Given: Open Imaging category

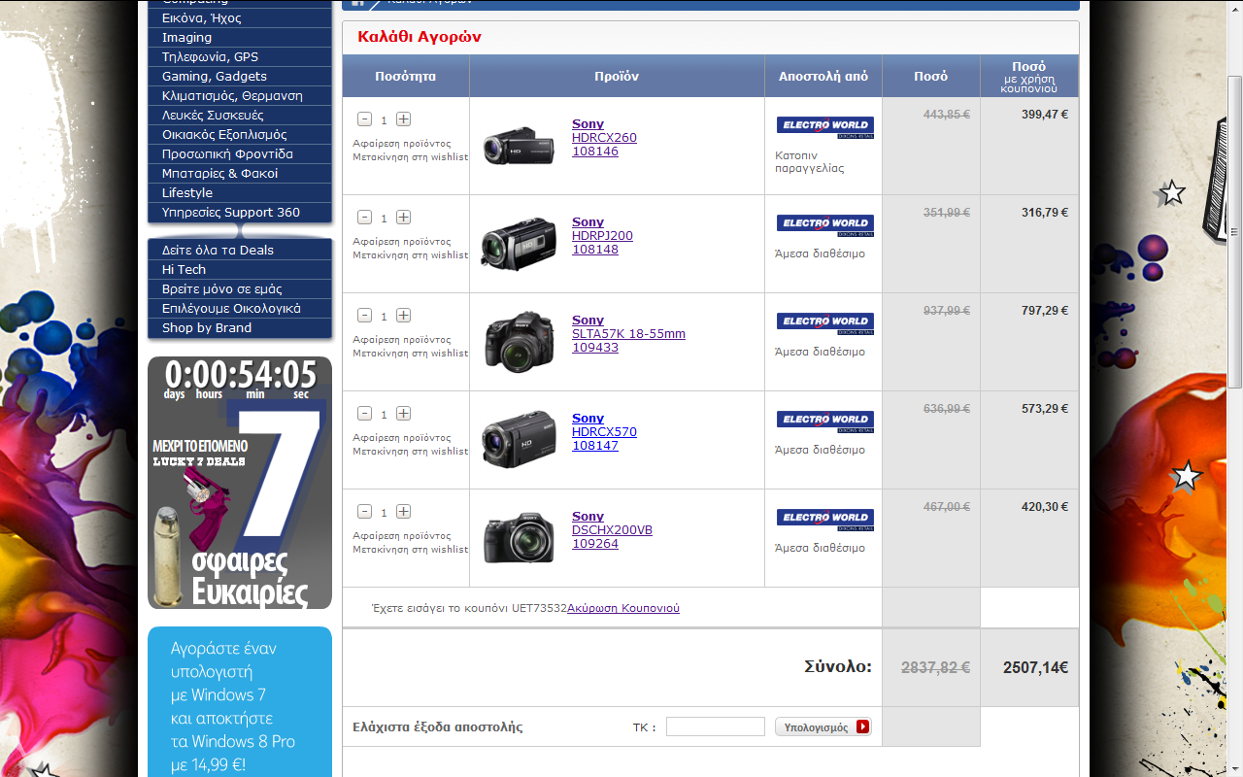Looking at the screenshot, I should click(240, 37).
